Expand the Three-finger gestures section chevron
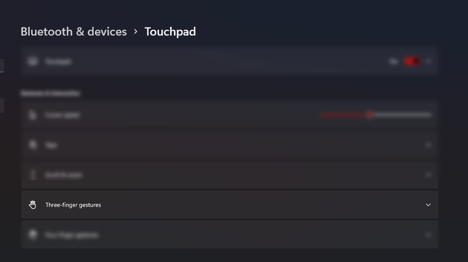Image resolution: width=468 pixels, height=262 pixels. pyautogui.click(x=428, y=205)
